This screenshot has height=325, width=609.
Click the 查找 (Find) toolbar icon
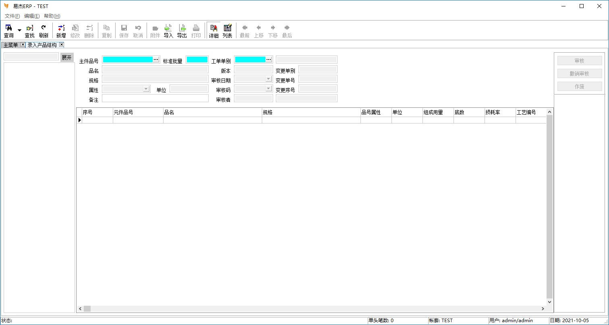tap(30, 31)
